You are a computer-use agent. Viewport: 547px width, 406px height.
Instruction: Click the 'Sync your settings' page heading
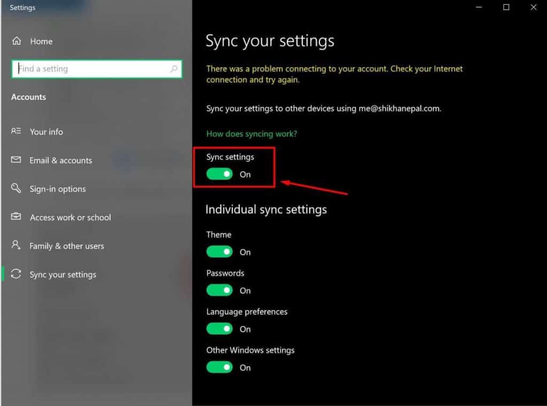[x=270, y=41]
